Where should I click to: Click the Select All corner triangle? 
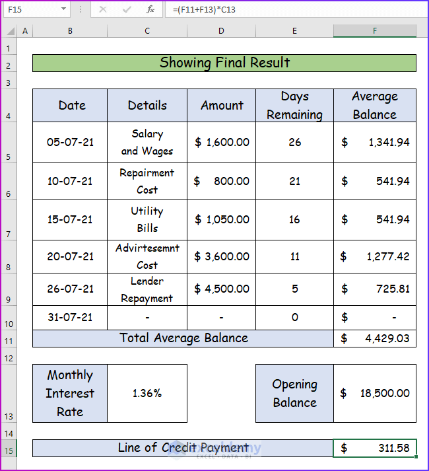tap(11, 31)
